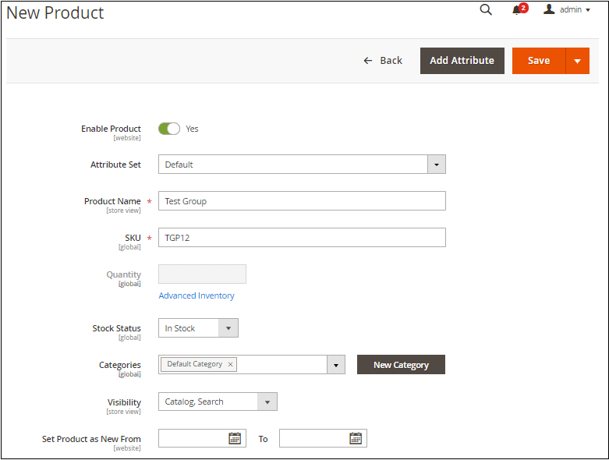This screenshot has width=609, height=460.
Task: Click the Add Attribute button
Action: coord(462,61)
